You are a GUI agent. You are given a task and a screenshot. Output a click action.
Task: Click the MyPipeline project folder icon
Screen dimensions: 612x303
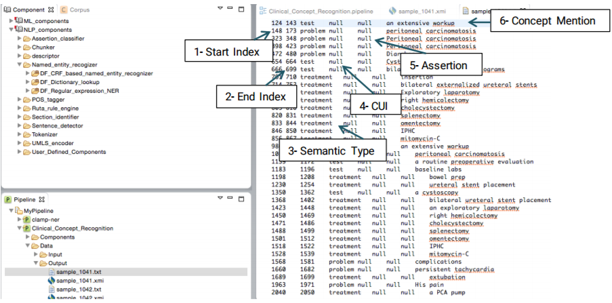tap(18, 211)
